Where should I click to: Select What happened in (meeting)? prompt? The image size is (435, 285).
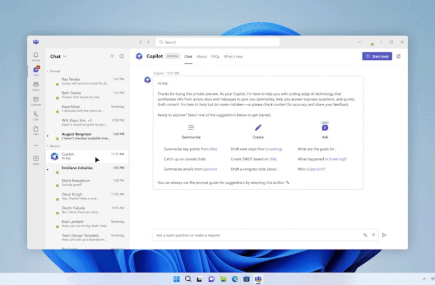[322, 159]
